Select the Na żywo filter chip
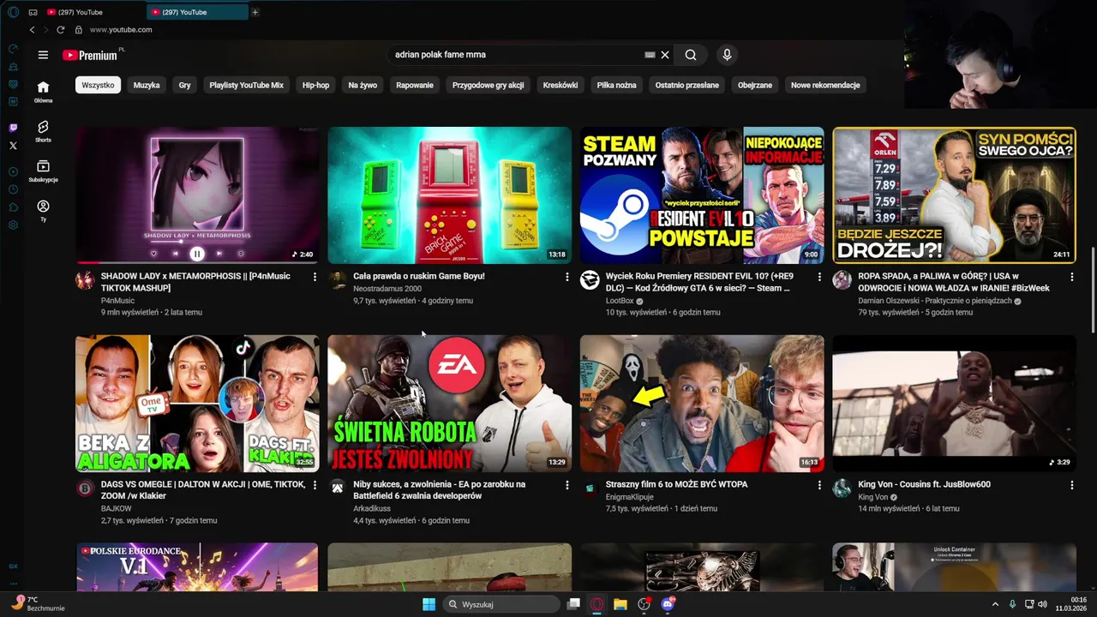Image resolution: width=1097 pixels, height=617 pixels. point(363,85)
